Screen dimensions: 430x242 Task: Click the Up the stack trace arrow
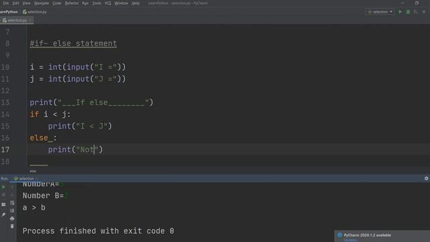click(12, 187)
